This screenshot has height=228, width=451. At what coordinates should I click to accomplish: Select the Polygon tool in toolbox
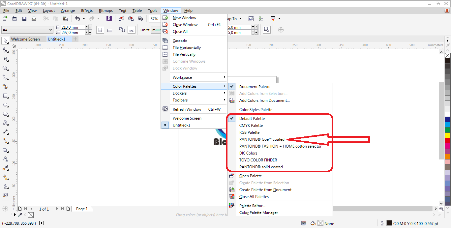tap(5, 114)
